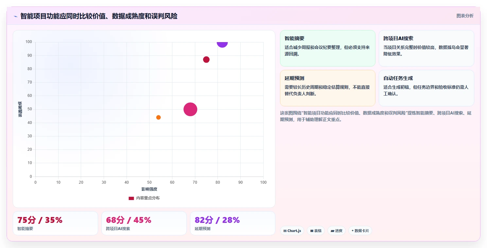The image size is (487, 248).
Task: Click the 50 tick on the x-axis
Action: 149,182
